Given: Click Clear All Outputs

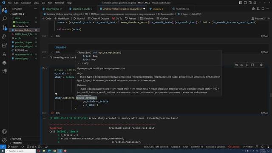Looking at the screenshot, I should coord(99,18).
